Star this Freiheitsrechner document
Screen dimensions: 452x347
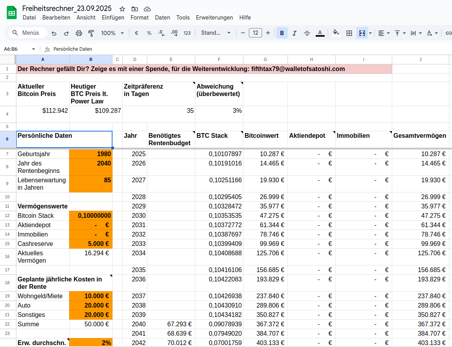122,9
